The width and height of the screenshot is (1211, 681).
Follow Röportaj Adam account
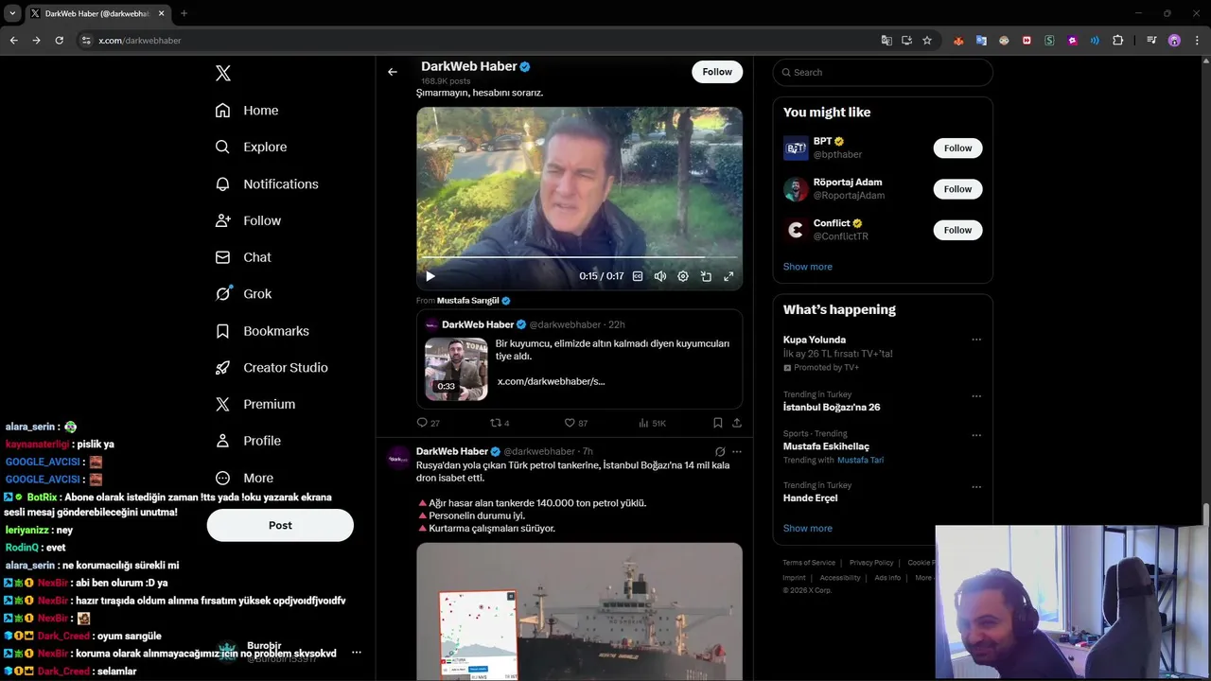(x=957, y=189)
